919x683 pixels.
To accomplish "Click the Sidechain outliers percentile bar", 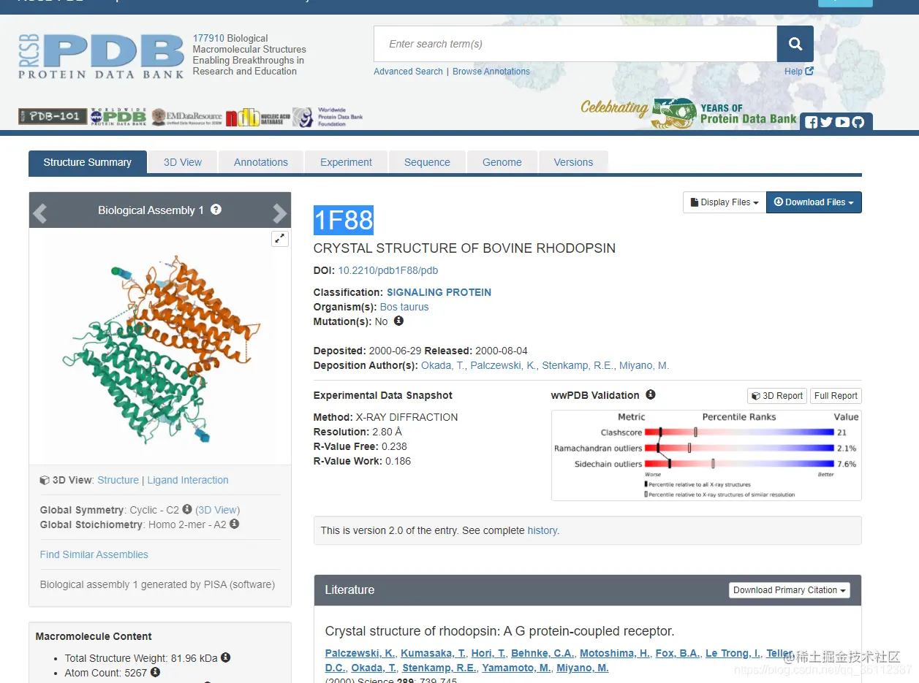I will (739, 464).
